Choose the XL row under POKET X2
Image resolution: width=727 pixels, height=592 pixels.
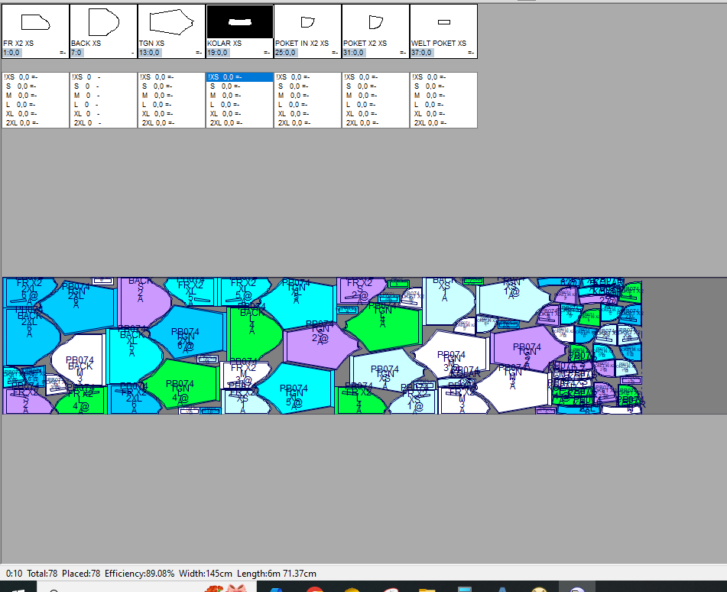pyautogui.click(x=375, y=114)
